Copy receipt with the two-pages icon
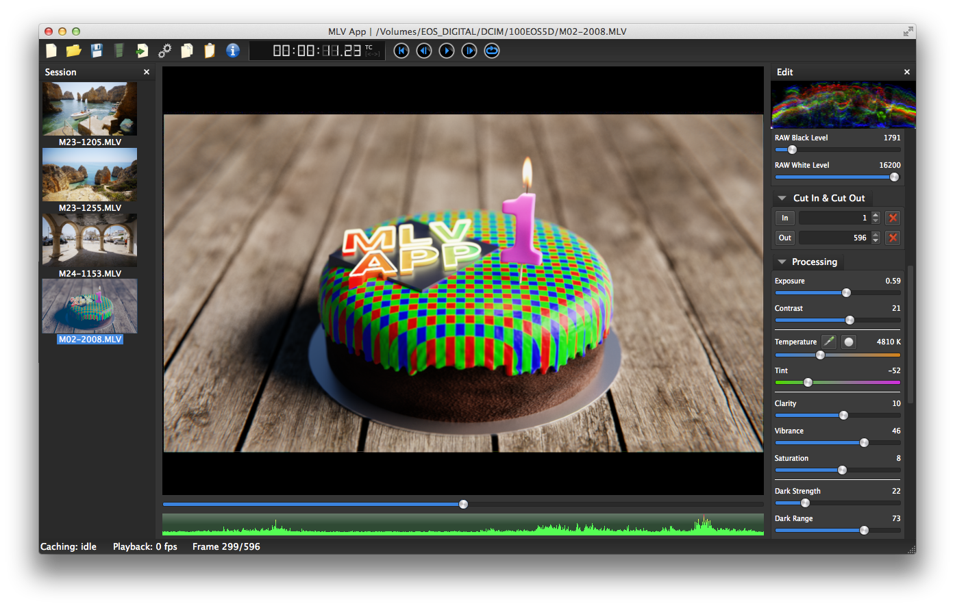This screenshot has width=955, height=608. tap(187, 51)
